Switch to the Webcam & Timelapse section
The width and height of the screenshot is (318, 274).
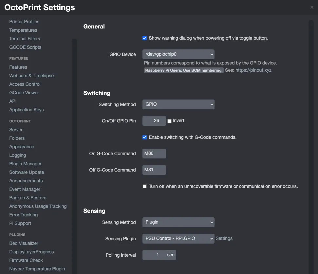click(31, 76)
